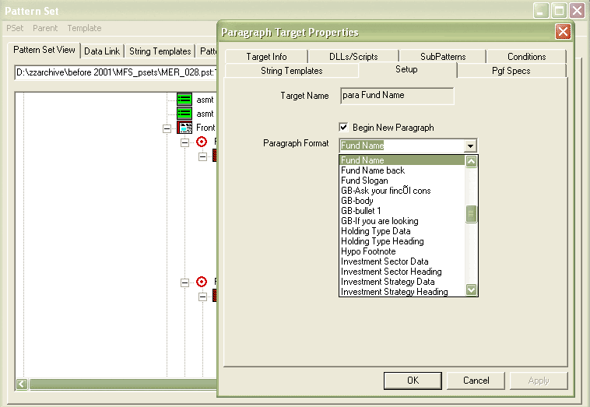
Task: Close the Paragraph Target Properties dialog
Action: [563, 32]
